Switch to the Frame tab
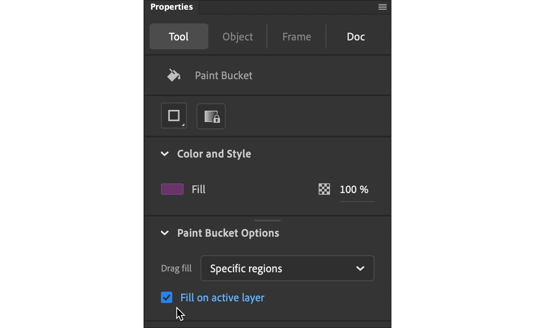This screenshot has width=535, height=328. pos(297,37)
